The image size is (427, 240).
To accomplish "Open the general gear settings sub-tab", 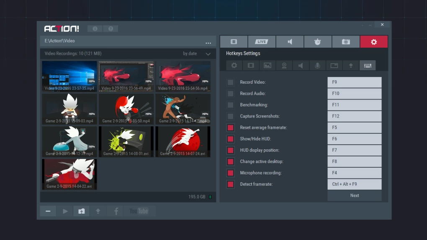I will (x=234, y=66).
